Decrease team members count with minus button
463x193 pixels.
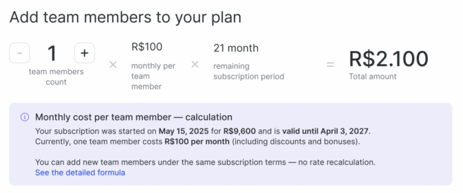[19, 53]
